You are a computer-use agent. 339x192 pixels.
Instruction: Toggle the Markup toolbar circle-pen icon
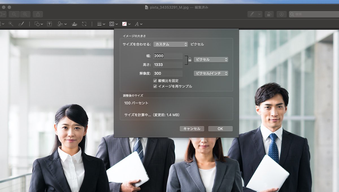tap(282, 14)
